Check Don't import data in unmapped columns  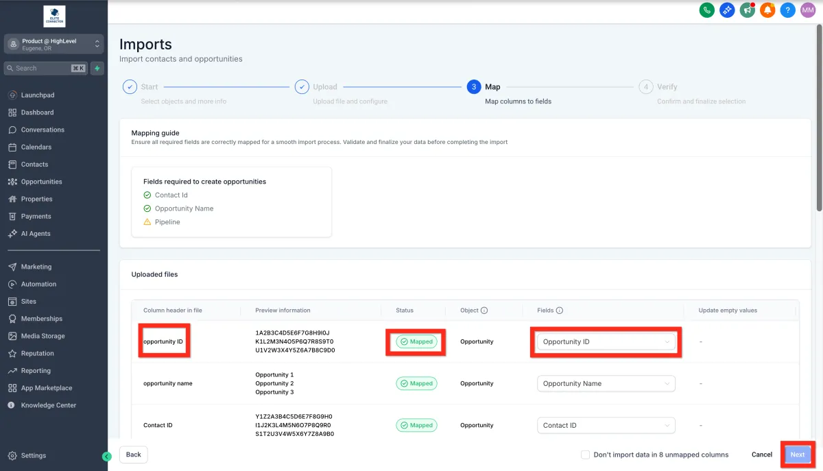585,455
